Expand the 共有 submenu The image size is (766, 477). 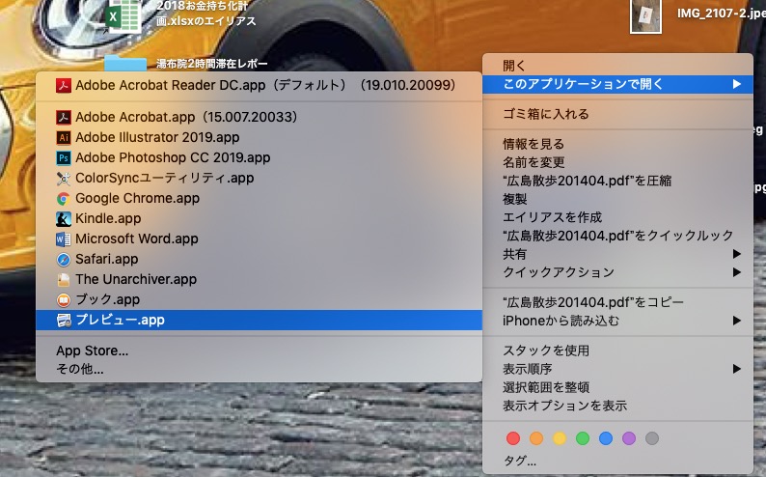click(x=617, y=254)
